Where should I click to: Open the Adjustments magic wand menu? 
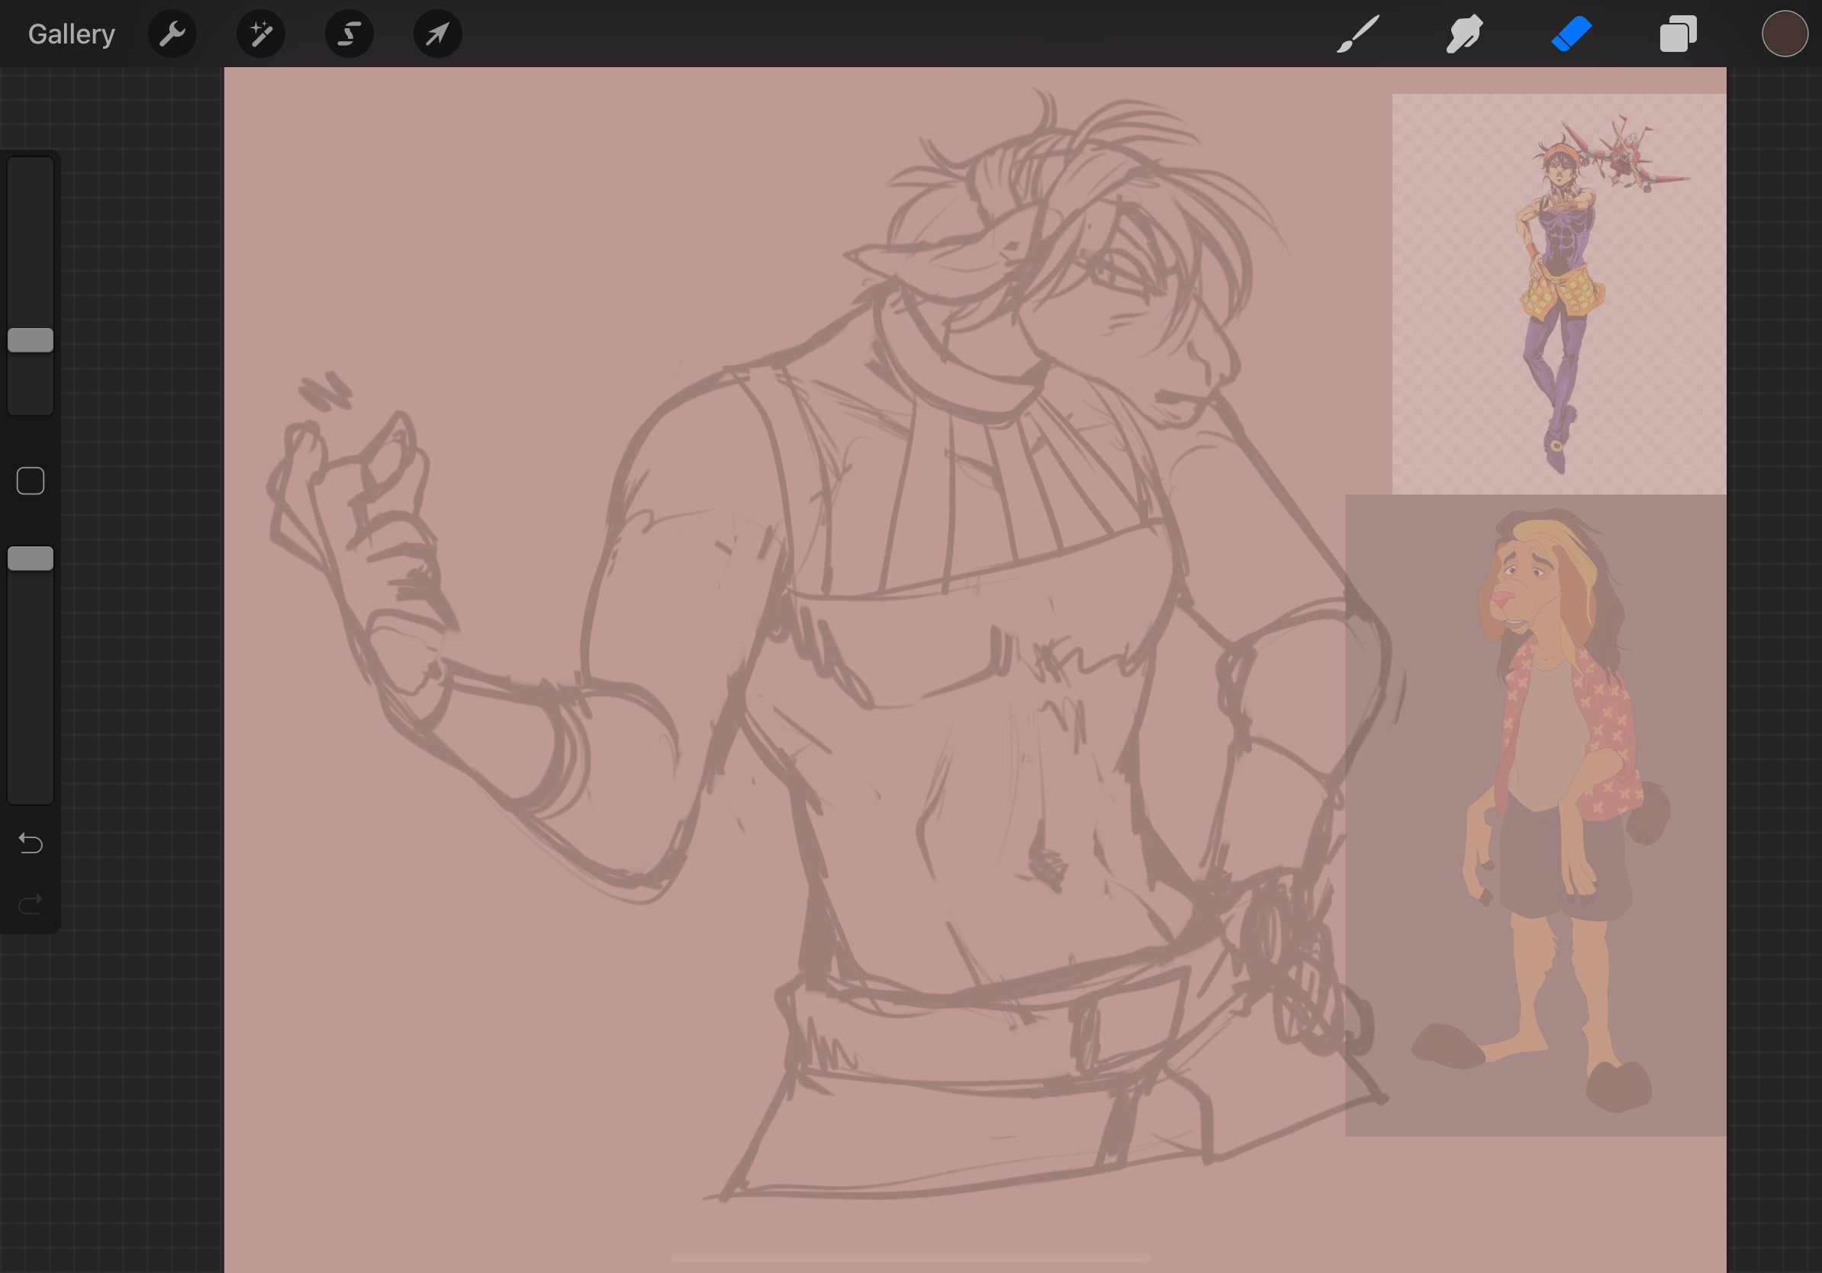coord(261,34)
